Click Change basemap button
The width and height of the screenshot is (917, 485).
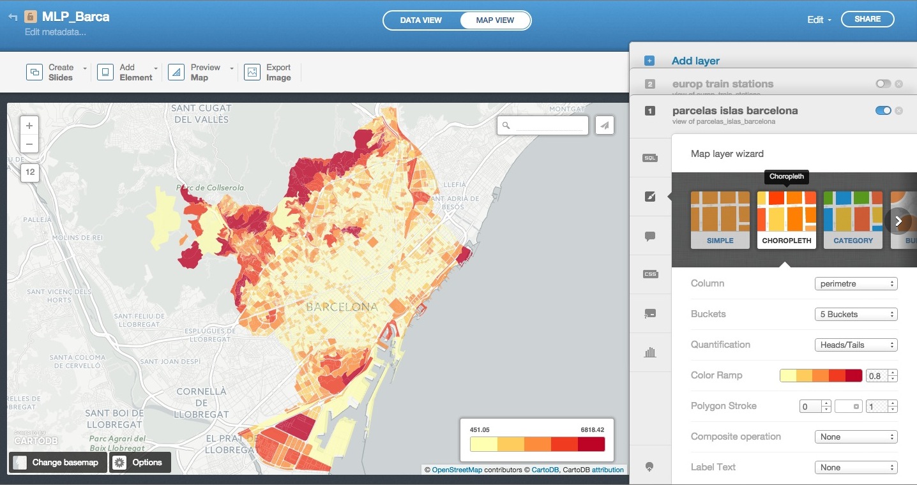pyautogui.click(x=57, y=462)
